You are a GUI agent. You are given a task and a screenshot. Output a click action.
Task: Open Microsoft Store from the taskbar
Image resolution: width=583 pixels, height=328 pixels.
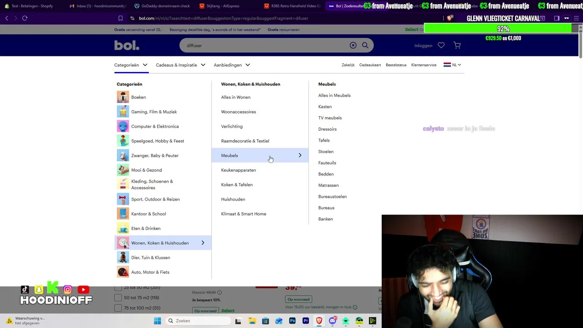(x=266, y=321)
